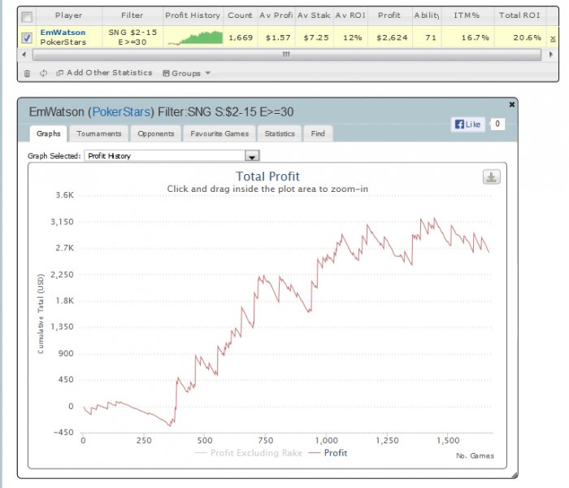The image size is (569, 488).
Task: Click the refresh icon beside the trash
Action: [x=42, y=73]
